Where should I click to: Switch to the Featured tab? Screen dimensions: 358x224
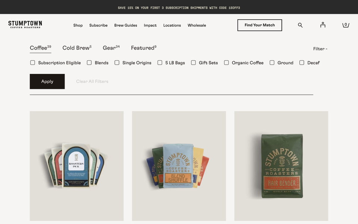pos(144,48)
